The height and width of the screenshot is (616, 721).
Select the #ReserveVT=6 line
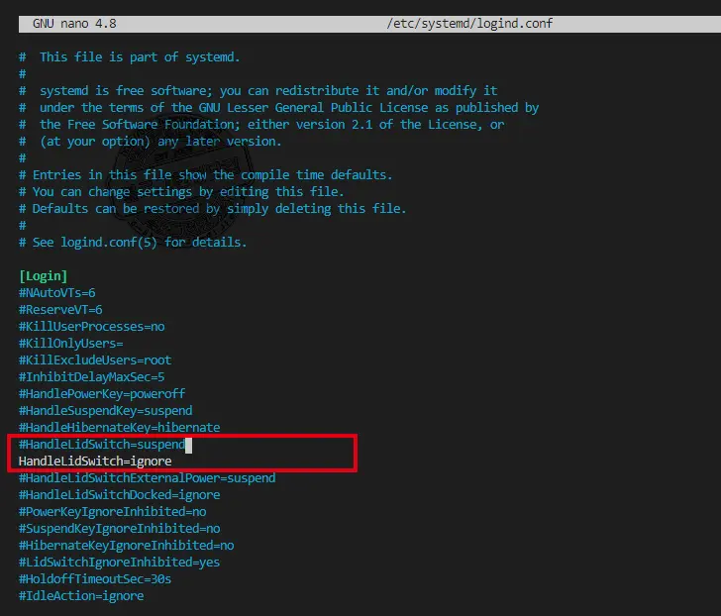pyautogui.click(x=60, y=309)
